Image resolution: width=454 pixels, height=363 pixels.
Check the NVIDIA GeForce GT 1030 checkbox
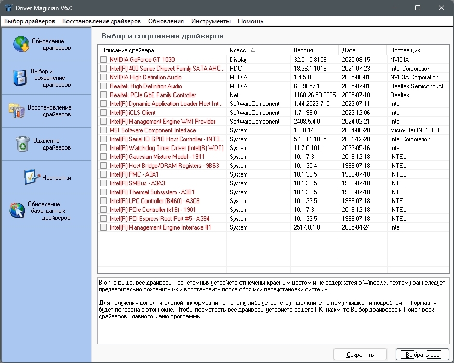[104, 60]
